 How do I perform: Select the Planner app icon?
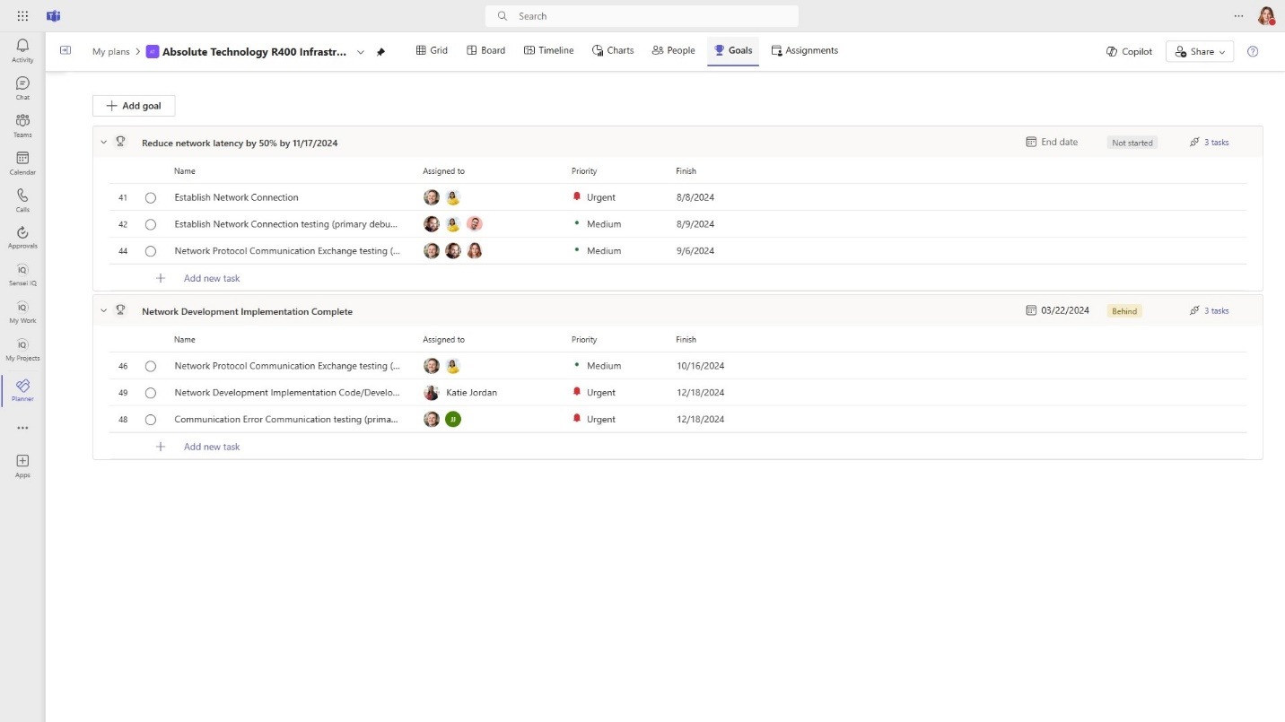[22, 390]
